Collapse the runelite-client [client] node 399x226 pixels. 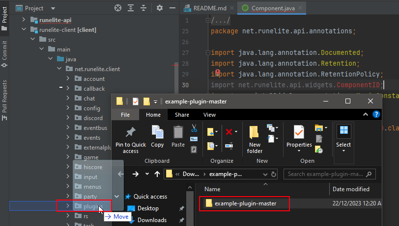pos(24,29)
